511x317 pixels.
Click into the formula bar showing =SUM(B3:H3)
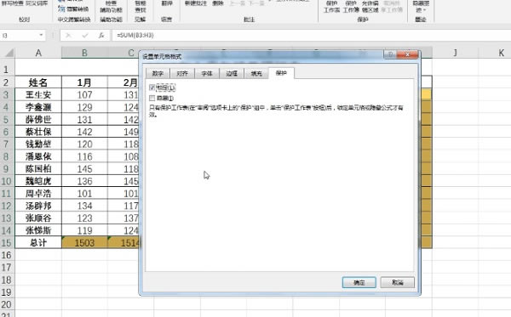point(311,35)
